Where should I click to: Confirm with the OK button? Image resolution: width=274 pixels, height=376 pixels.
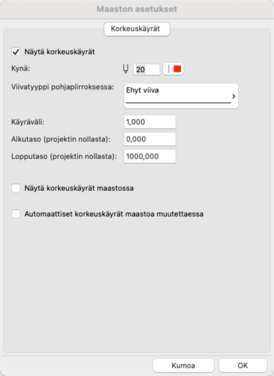click(x=243, y=365)
